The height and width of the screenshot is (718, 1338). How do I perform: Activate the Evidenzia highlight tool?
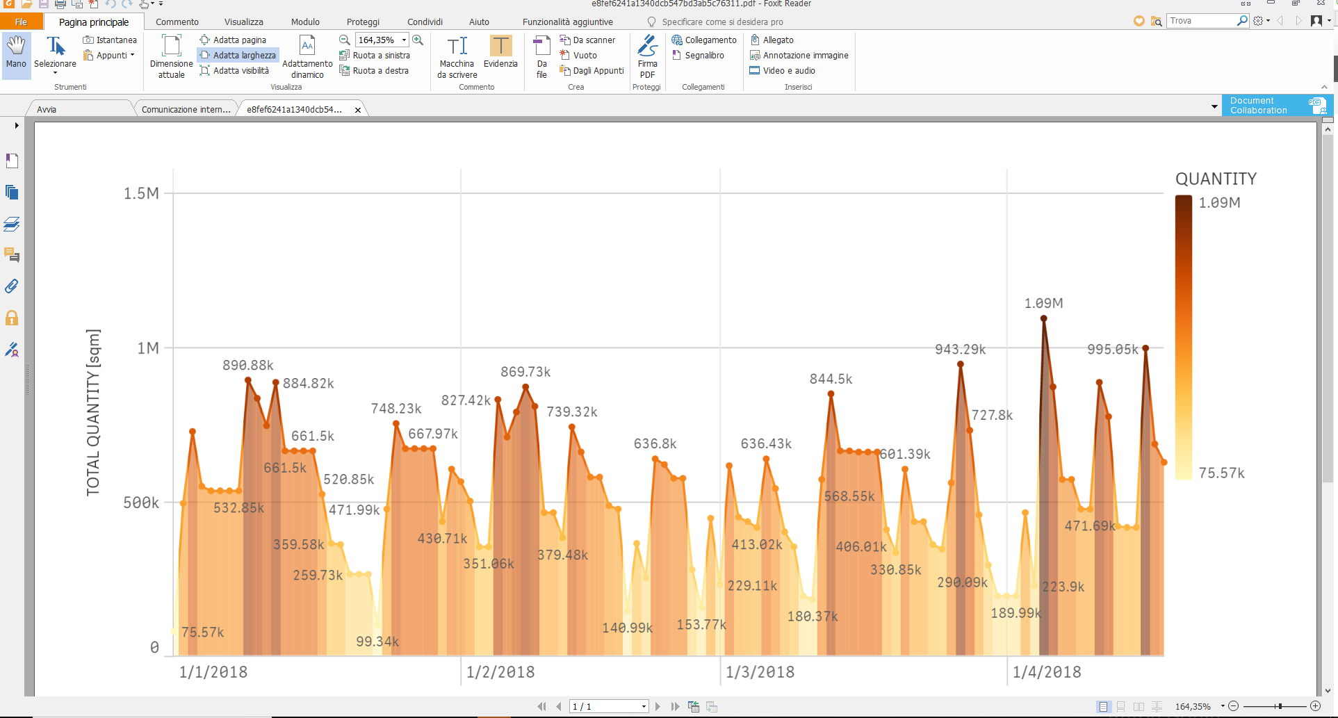(x=500, y=52)
